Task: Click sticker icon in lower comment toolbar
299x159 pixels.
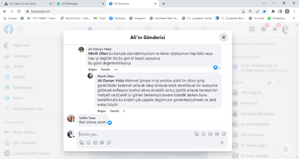Action: click(x=109, y=143)
